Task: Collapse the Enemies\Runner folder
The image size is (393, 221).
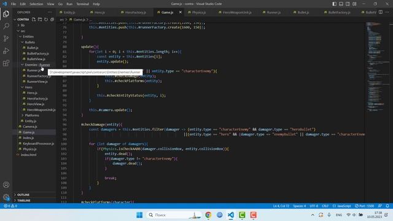Action: (x=37, y=64)
